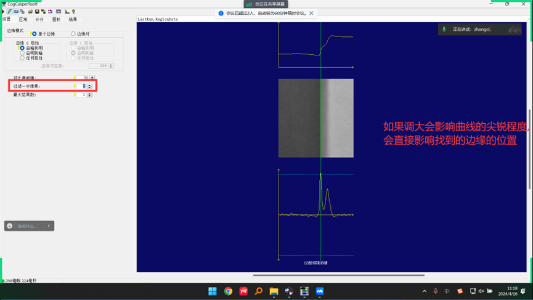
Task: Click the Sogou input method tray icon
Action: point(460,291)
